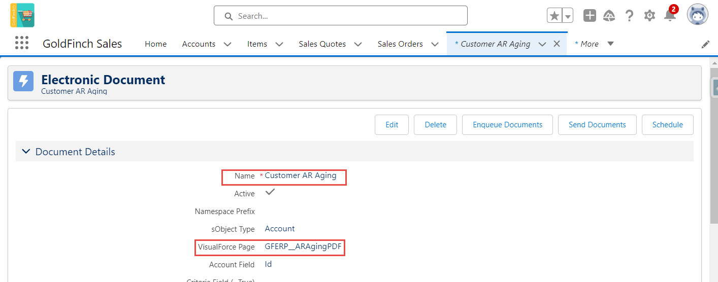Open the Sales Quotes tab
The width and height of the screenshot is (718, 282).
(x=322, y=44)
